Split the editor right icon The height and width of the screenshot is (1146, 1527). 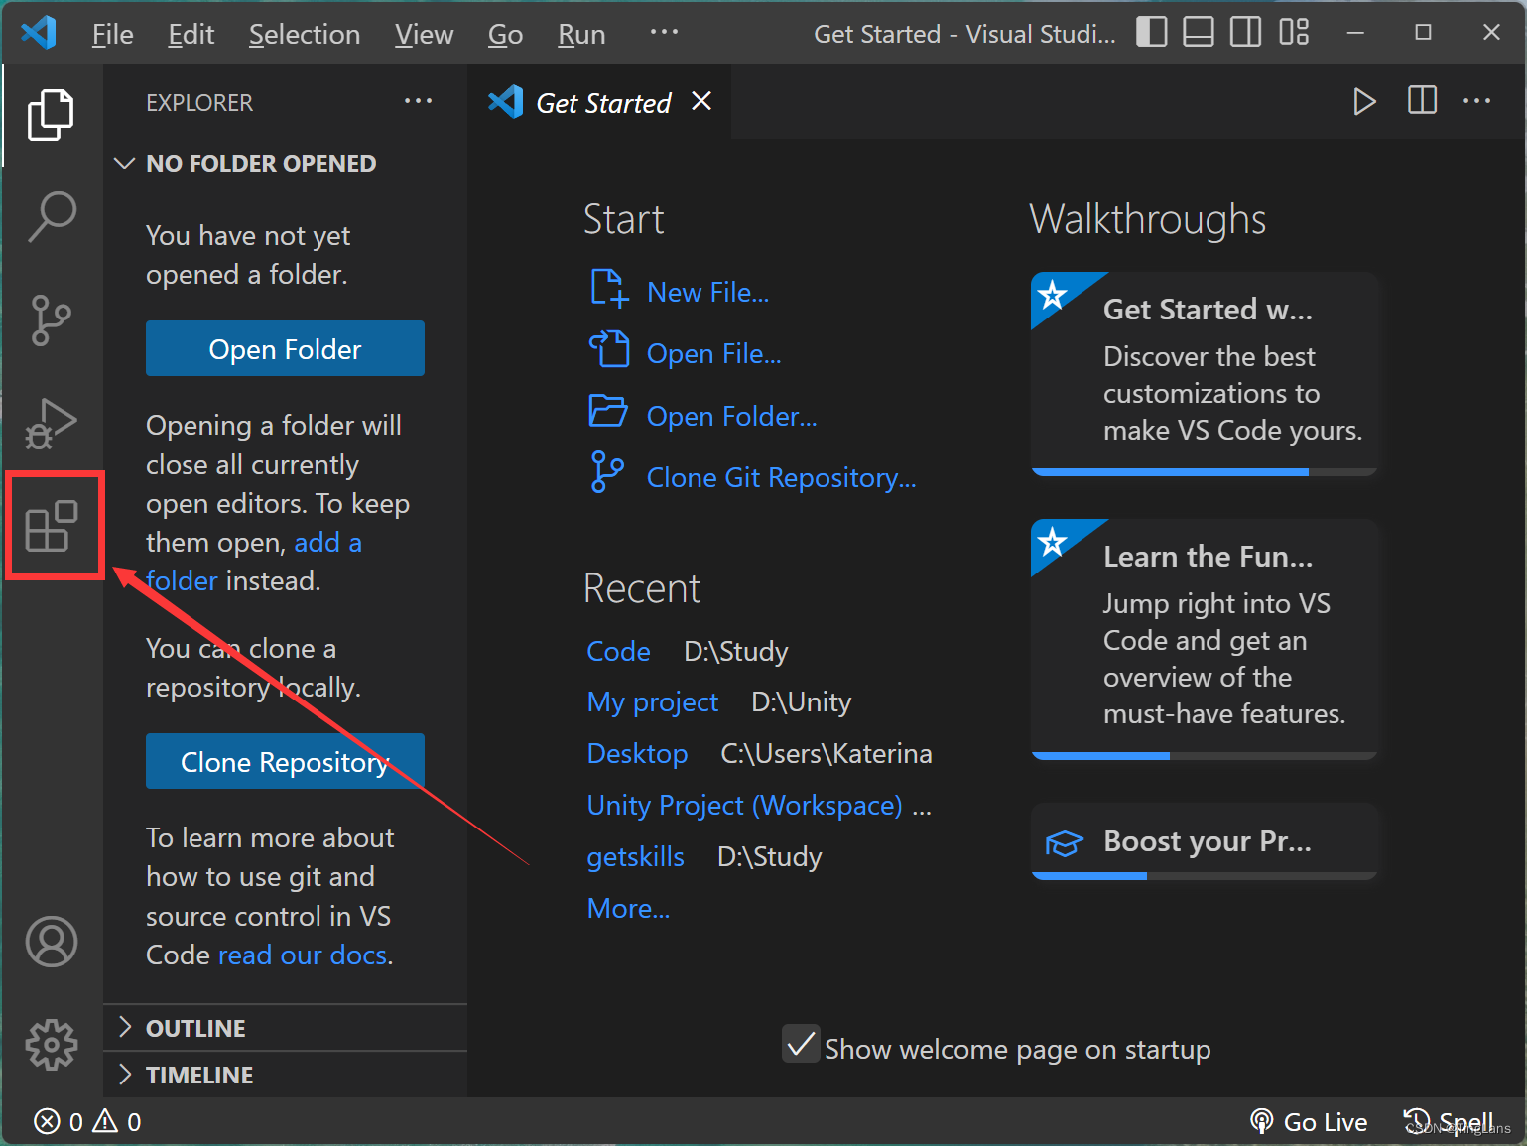click(x=1422, y=100)
